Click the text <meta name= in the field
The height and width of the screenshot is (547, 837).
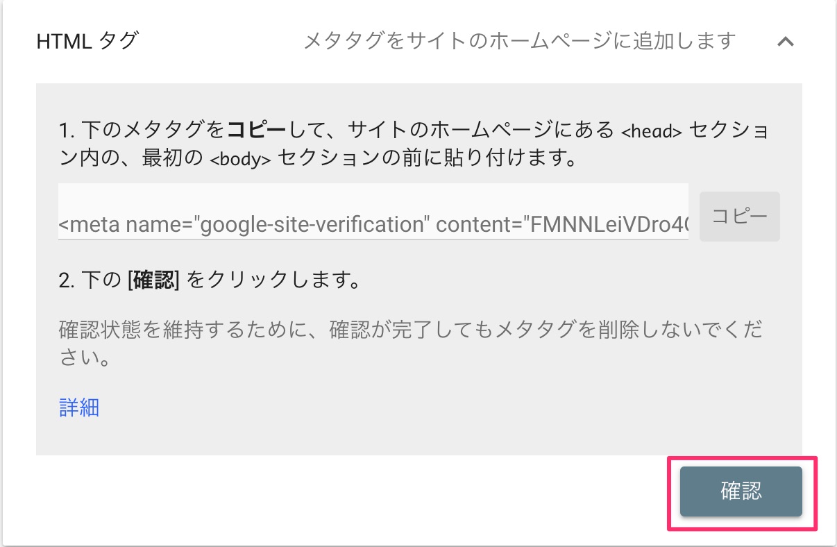point(125,225)
